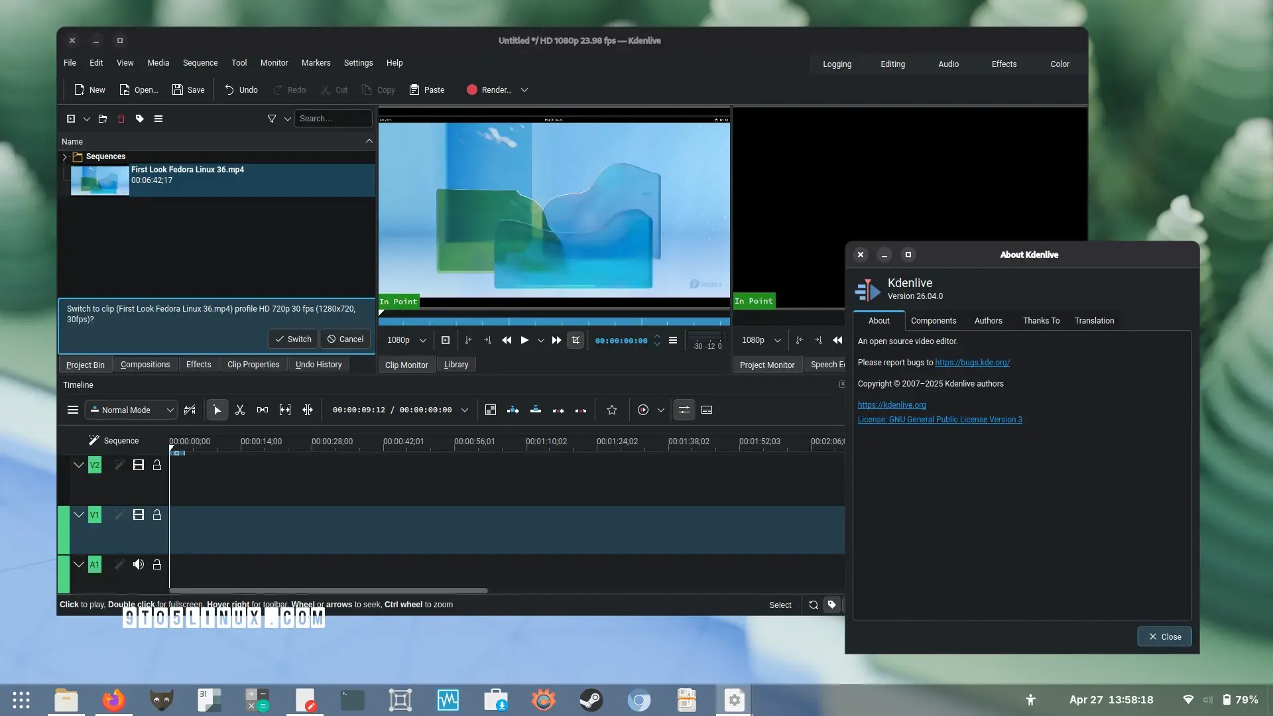
Task: Activate the Spacer tool in timeline
Action: point(263,410)
